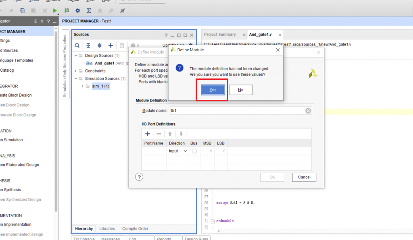Click the redo arrow in main toolbar
Viewport: 413px width, 240px height.
click(x=11, y=11)
